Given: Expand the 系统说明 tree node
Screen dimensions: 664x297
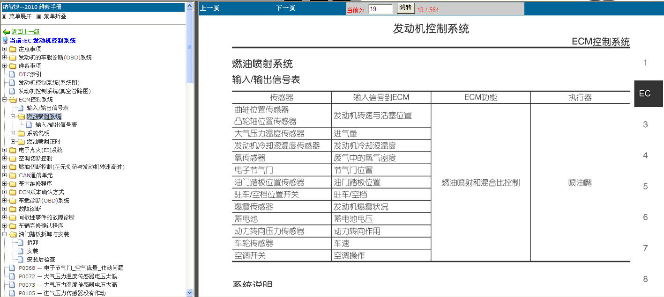Looking at the screenshot, I should [13, 133].
